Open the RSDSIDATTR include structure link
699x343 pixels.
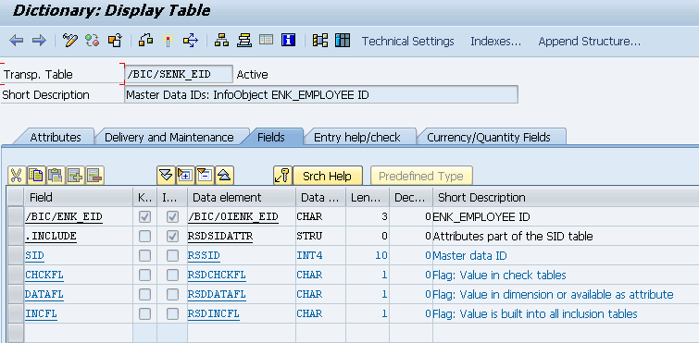pyautogui.click(x=220, y=237)
